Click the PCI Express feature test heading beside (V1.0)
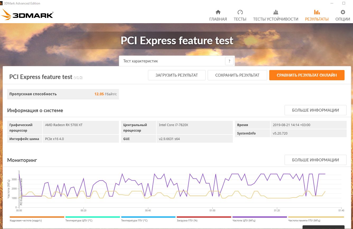The image size is (353, 229). [41, 77]
